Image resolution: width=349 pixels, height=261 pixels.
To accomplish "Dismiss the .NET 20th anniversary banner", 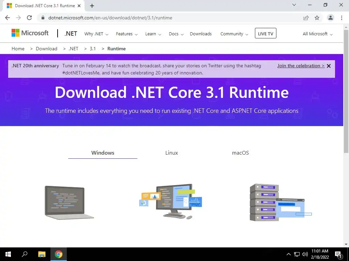I will [x=329, y=66].
